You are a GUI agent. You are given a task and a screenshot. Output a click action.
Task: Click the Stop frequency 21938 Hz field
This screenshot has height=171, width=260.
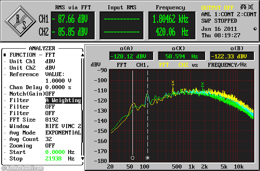53,158
